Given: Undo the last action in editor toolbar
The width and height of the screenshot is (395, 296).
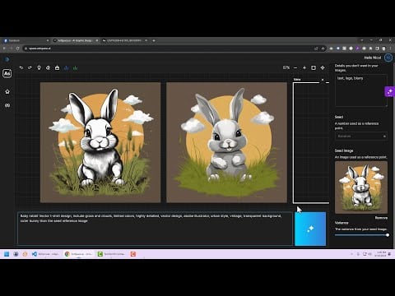Looking at the screenshot, I should pyautogui.click(x=21, y=67).
